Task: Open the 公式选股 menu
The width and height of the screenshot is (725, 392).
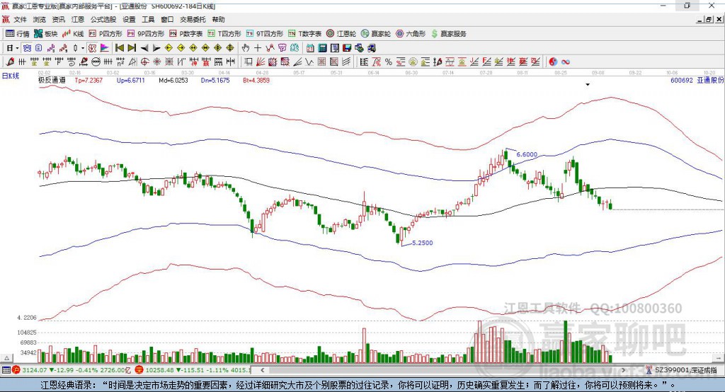Action: pyautogui.click(x=103, y=19)
